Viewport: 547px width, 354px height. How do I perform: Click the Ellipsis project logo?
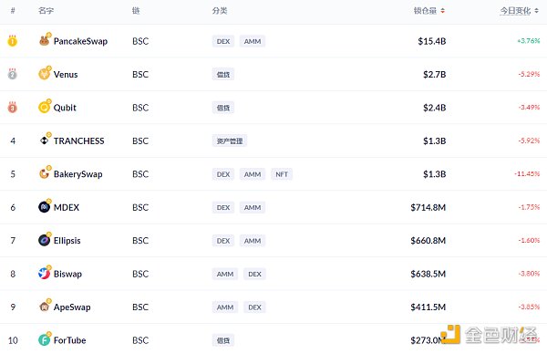point(45,240)
